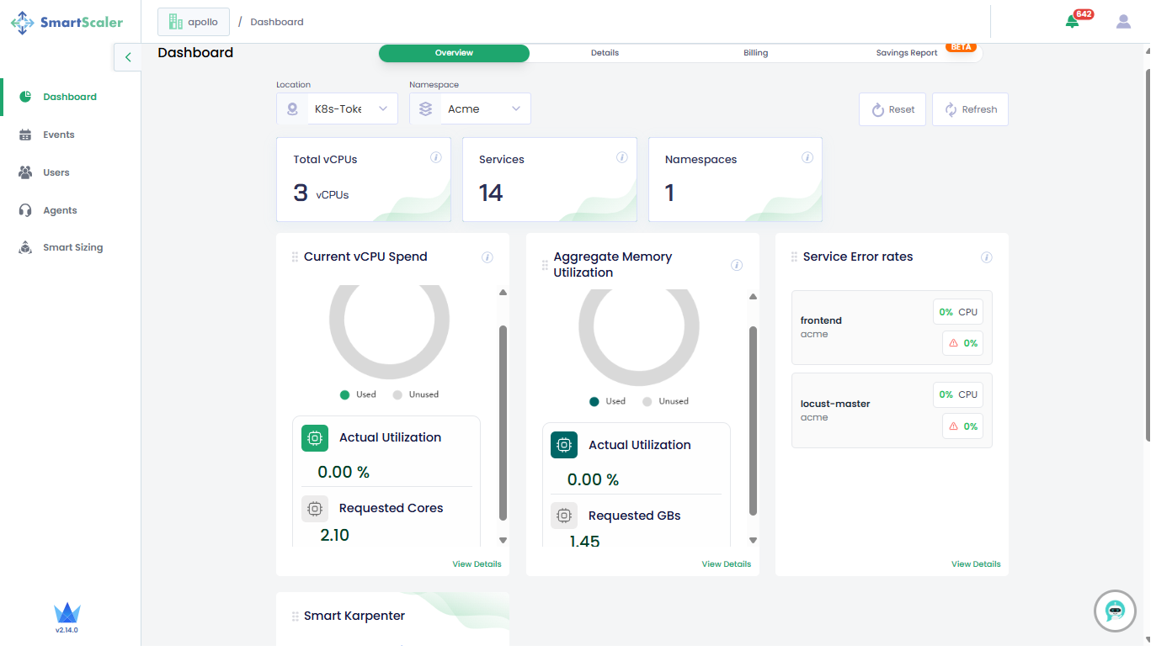Click the Reset button

pyautogui.click(x=892, y=109)
